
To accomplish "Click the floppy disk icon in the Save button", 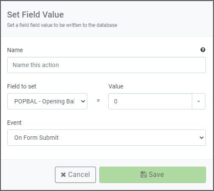I will [x=143, y=174].
